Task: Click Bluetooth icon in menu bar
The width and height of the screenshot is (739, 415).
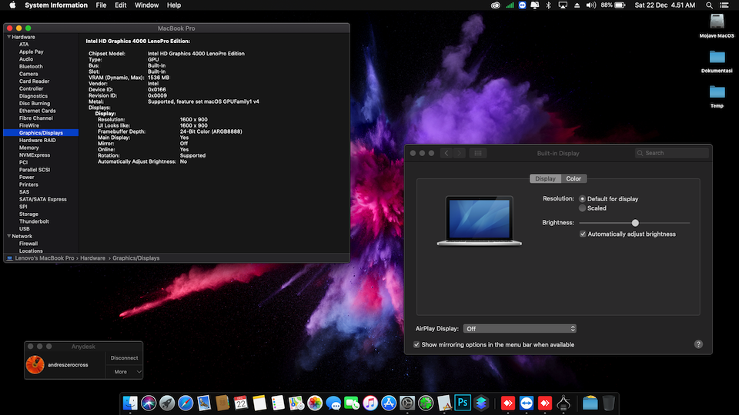Action: coord(548,5)
